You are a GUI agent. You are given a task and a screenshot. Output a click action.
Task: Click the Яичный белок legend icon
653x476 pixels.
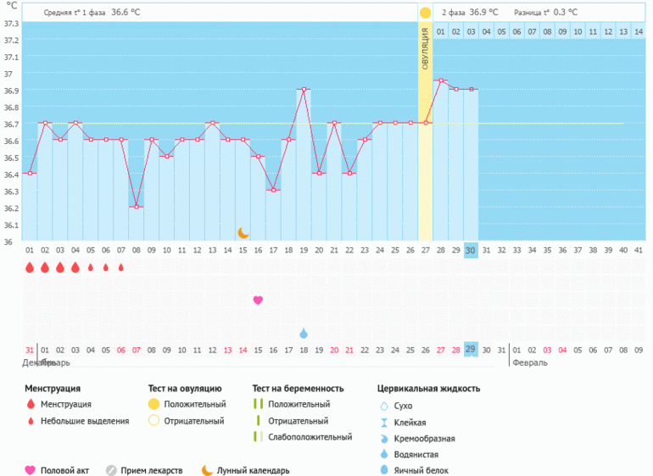[384, 470]
